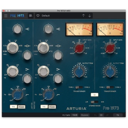The width and height of the screenshot is (128, 128).
Task: Redo change with right arrow
Action: point(107,115)
